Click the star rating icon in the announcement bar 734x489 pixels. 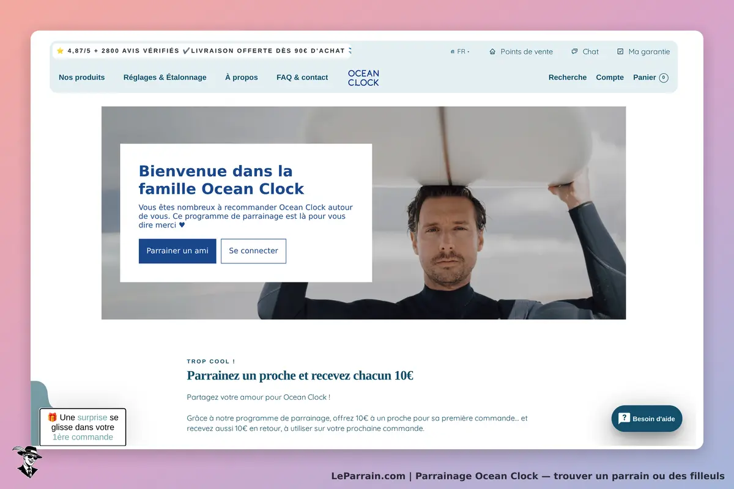[60, 51]
